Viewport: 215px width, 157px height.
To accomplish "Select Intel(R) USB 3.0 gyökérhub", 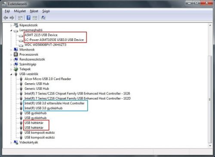I will pos(43,108).
